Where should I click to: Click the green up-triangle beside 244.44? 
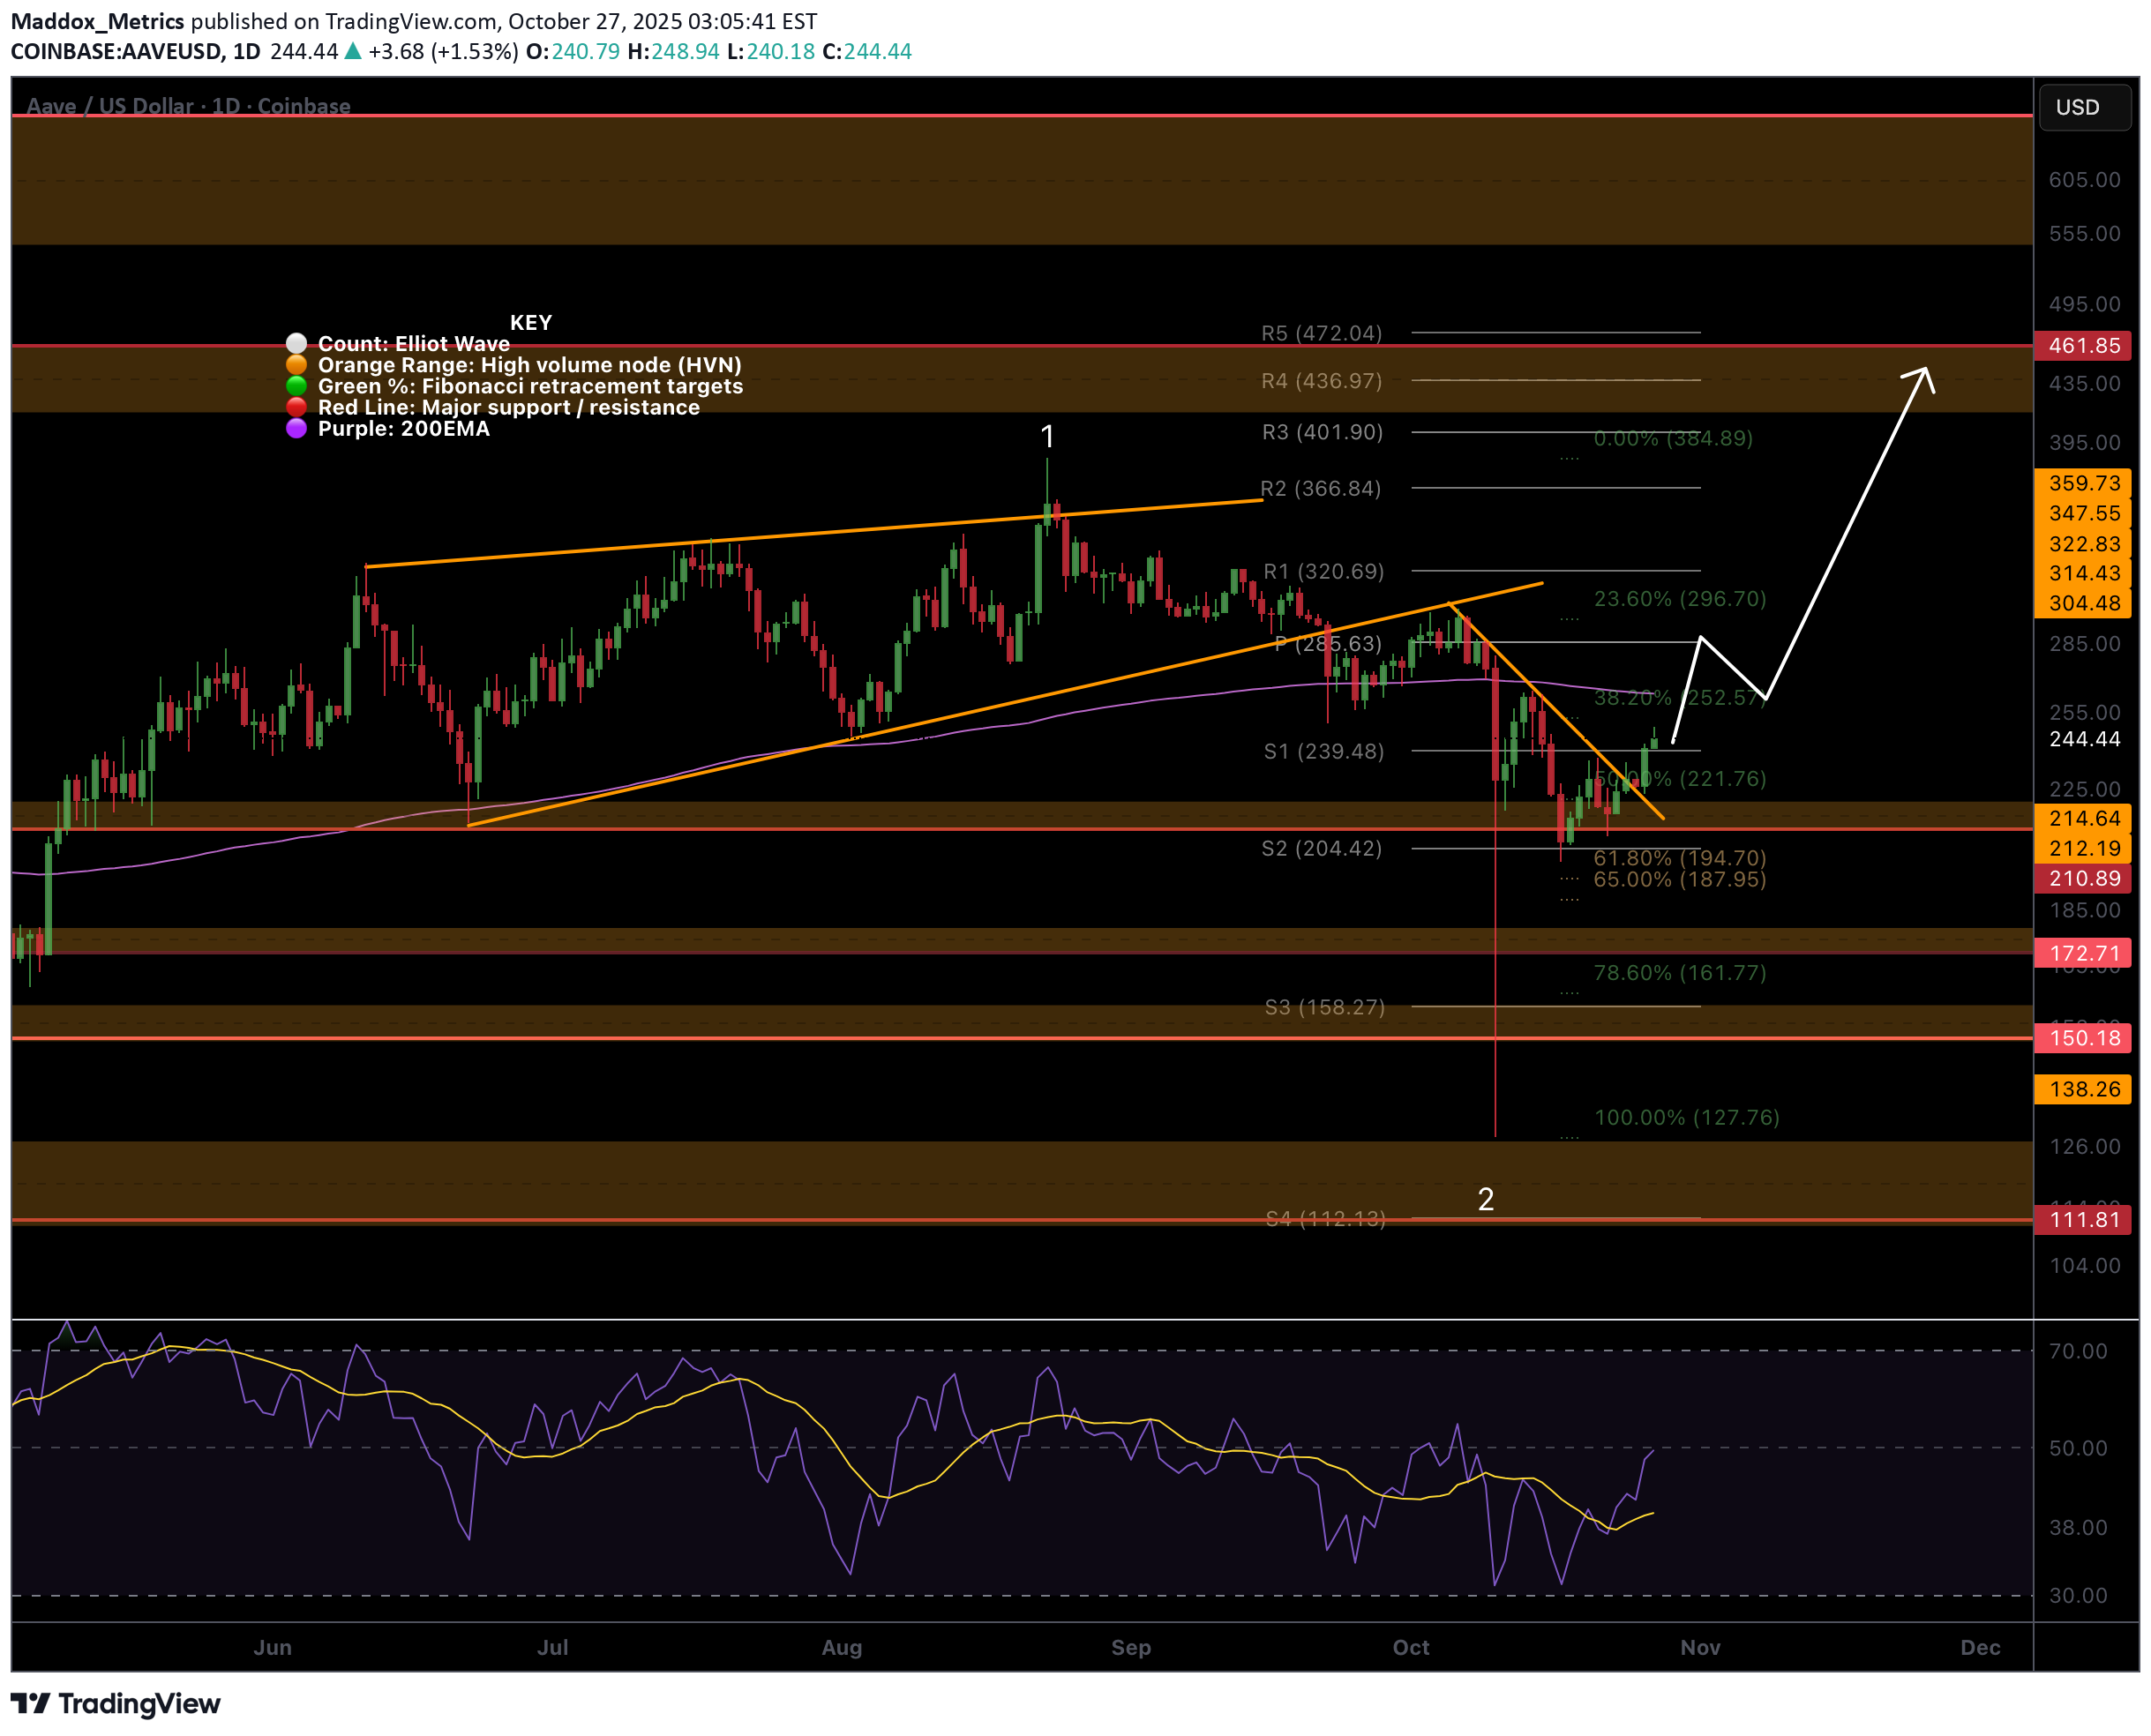coord(353,51)
